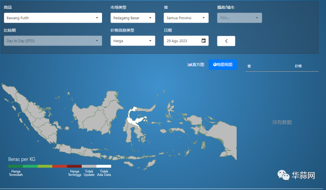Click the bar chart icon beside 直方图
Viewport: 326px width, 190px height.
coord(190,65)
